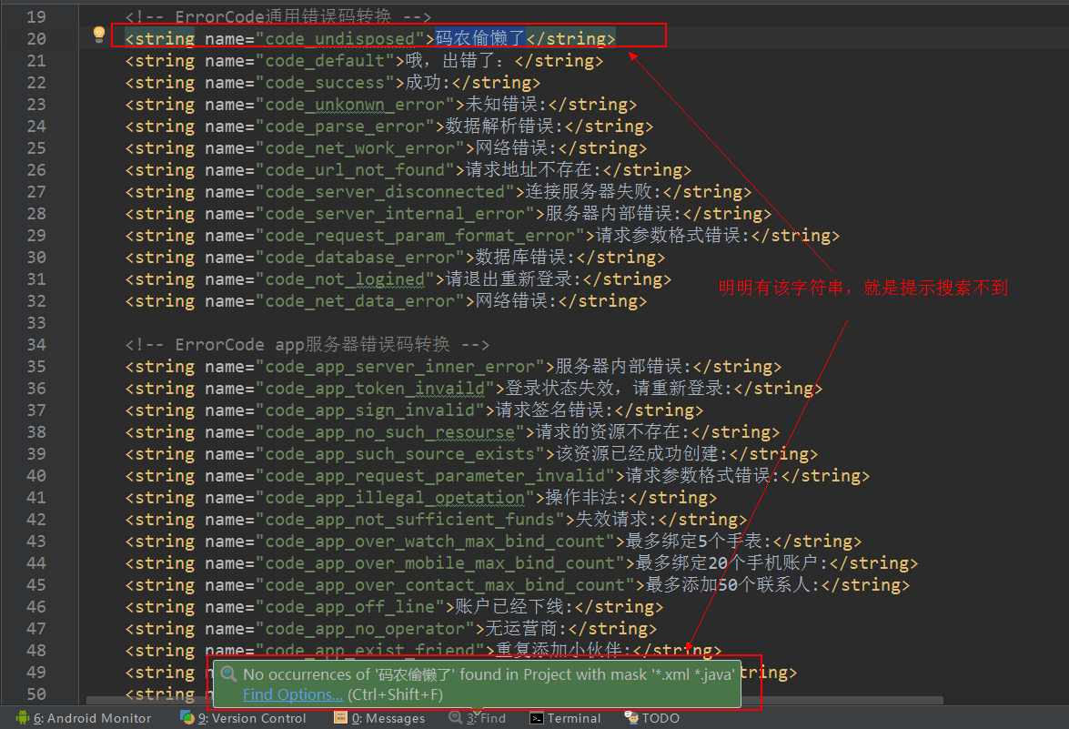Click the selected text 码农偷懒了
1069x729 pixels.
click(479, 38)
